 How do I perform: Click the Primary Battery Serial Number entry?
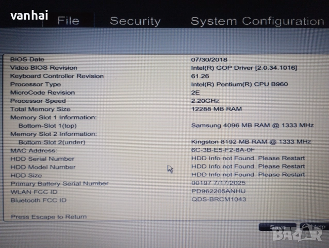click(x=59, y=183)
